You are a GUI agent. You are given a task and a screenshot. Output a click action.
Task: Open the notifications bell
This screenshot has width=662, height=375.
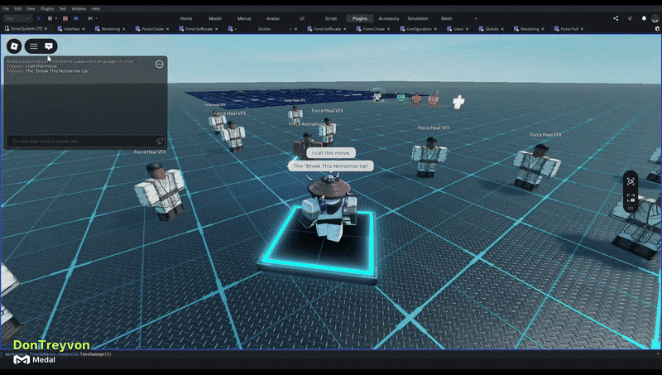coord(645,17)
